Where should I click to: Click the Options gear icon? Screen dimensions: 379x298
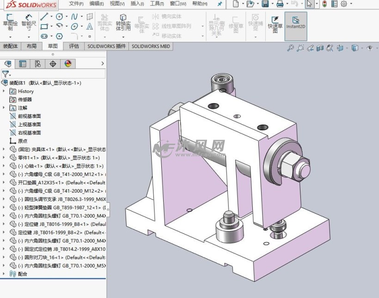pos(344,4)
